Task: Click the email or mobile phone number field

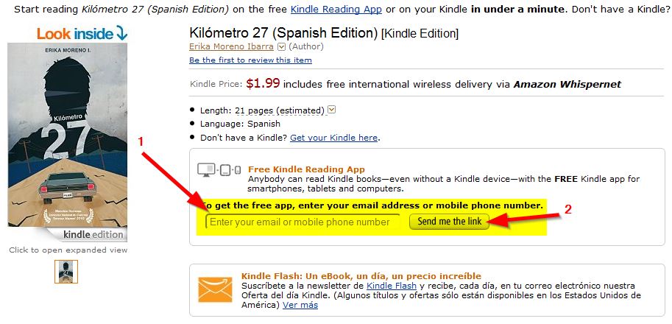Action: click(303, 222)
